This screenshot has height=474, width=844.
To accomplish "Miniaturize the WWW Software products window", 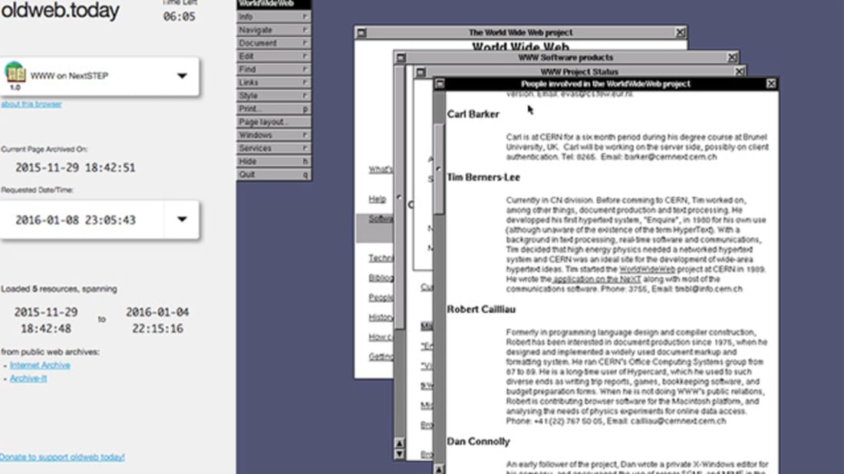I will (x=401, y=58).
